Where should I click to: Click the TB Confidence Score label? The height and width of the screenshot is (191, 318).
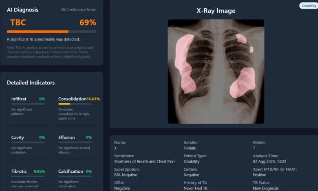[x=79, y=10]
